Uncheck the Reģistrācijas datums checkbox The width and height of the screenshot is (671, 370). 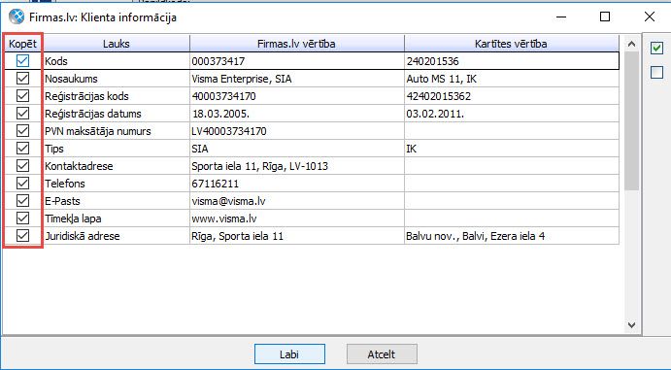(22, 114)
